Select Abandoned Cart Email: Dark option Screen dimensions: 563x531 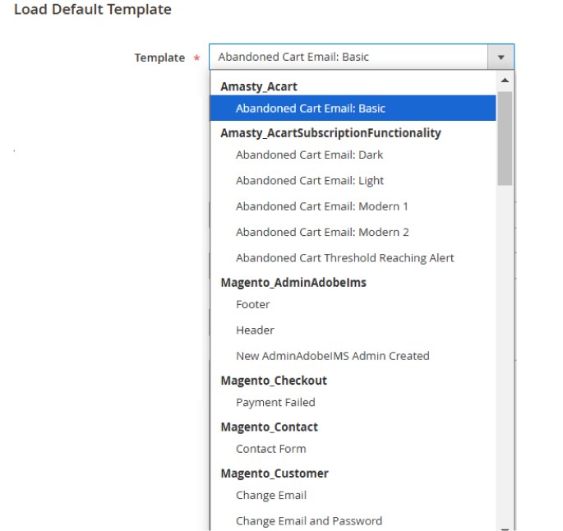point(353,155)
